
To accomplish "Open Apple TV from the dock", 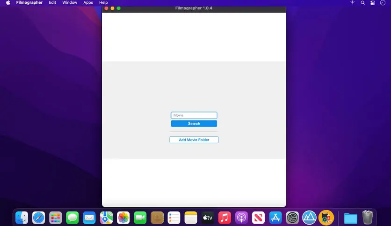I will pos(208,218).
